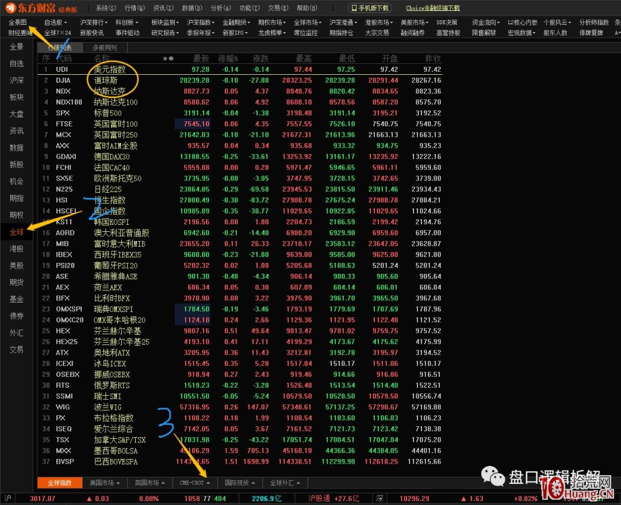Click the 东方财富 logo icon
621x505 pixels.
point(11,7)
